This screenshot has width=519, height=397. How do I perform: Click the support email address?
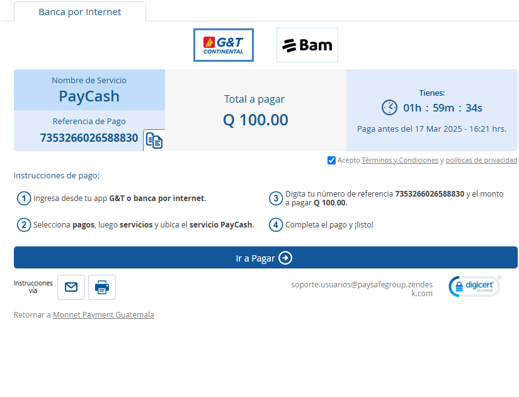[362, 289]
